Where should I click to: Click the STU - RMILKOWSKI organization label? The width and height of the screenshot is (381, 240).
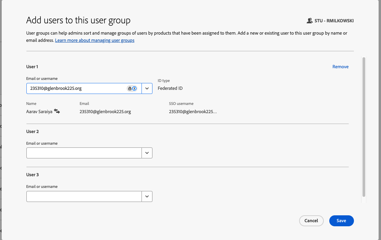tap(334, 21)
